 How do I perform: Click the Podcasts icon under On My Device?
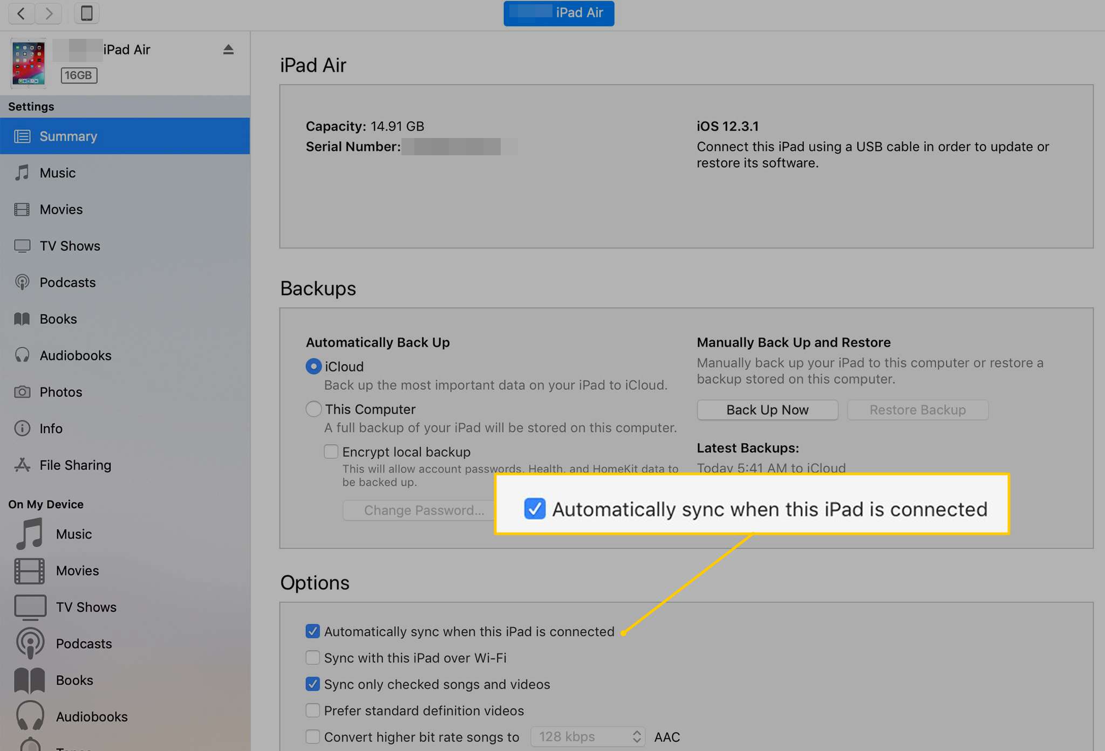coord(30,643)
